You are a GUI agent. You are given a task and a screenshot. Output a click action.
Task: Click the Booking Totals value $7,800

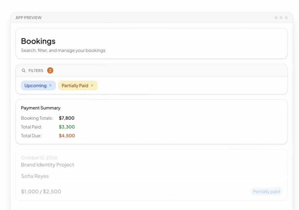[66, 118]
